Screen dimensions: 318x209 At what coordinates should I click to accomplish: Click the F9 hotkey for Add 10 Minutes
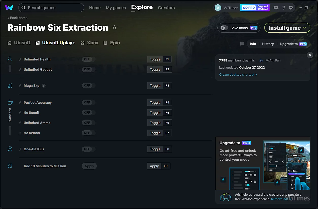point(166,166)
